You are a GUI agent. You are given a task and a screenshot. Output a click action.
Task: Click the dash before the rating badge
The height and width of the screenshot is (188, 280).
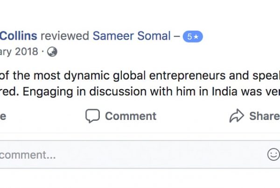177,36
